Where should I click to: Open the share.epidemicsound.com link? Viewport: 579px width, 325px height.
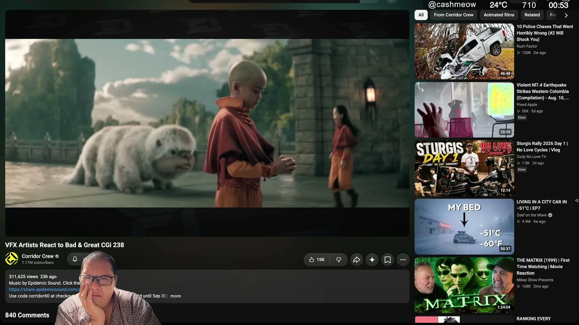tap(45, 289)
